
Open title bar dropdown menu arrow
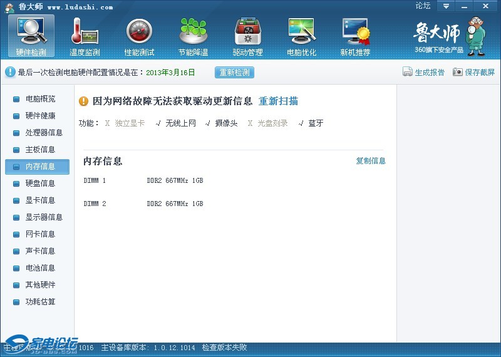point(446,6)
